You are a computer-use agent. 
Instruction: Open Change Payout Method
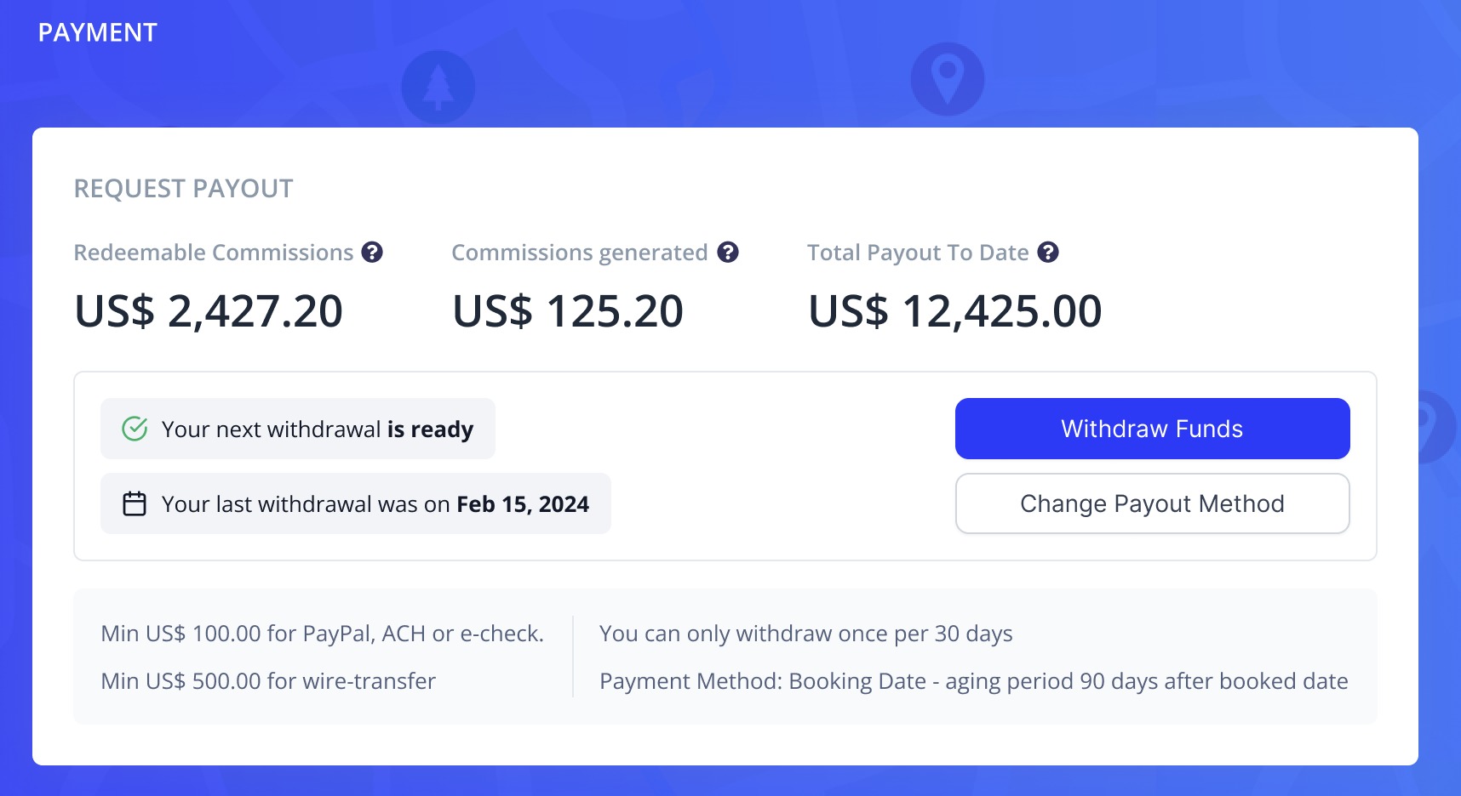click(x=1153, y=503)
